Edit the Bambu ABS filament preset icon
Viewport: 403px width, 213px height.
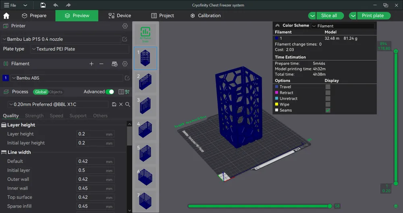[127, 78]
